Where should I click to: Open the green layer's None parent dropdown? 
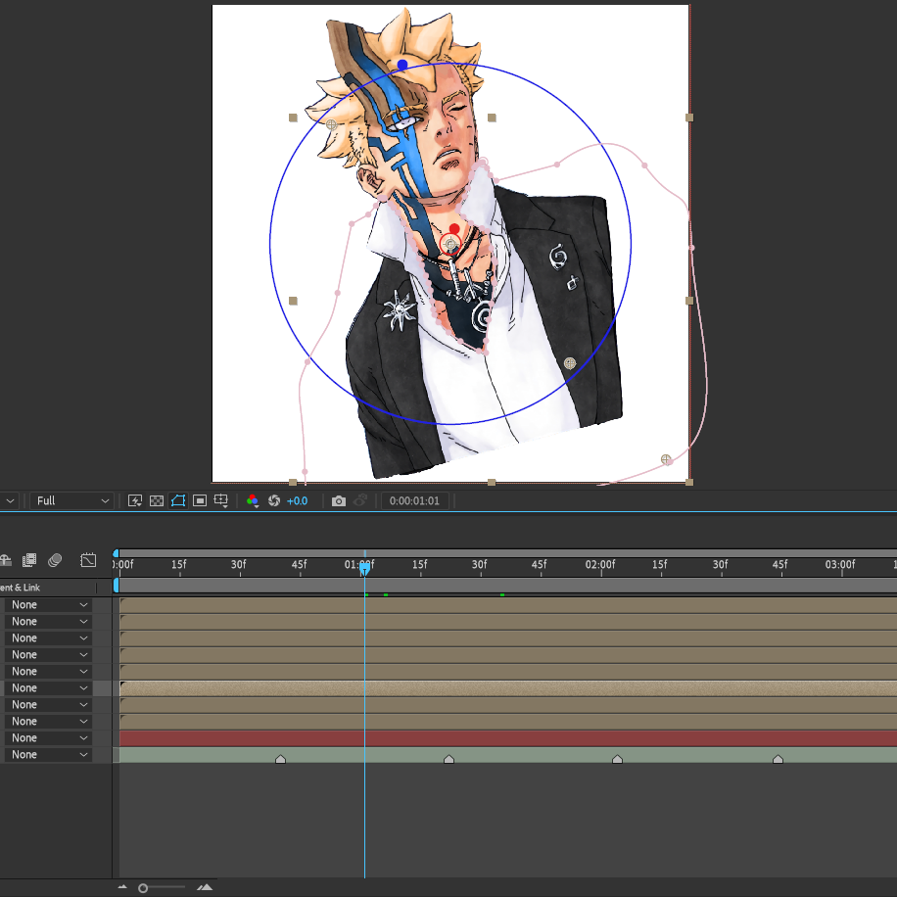click(48, 755)
